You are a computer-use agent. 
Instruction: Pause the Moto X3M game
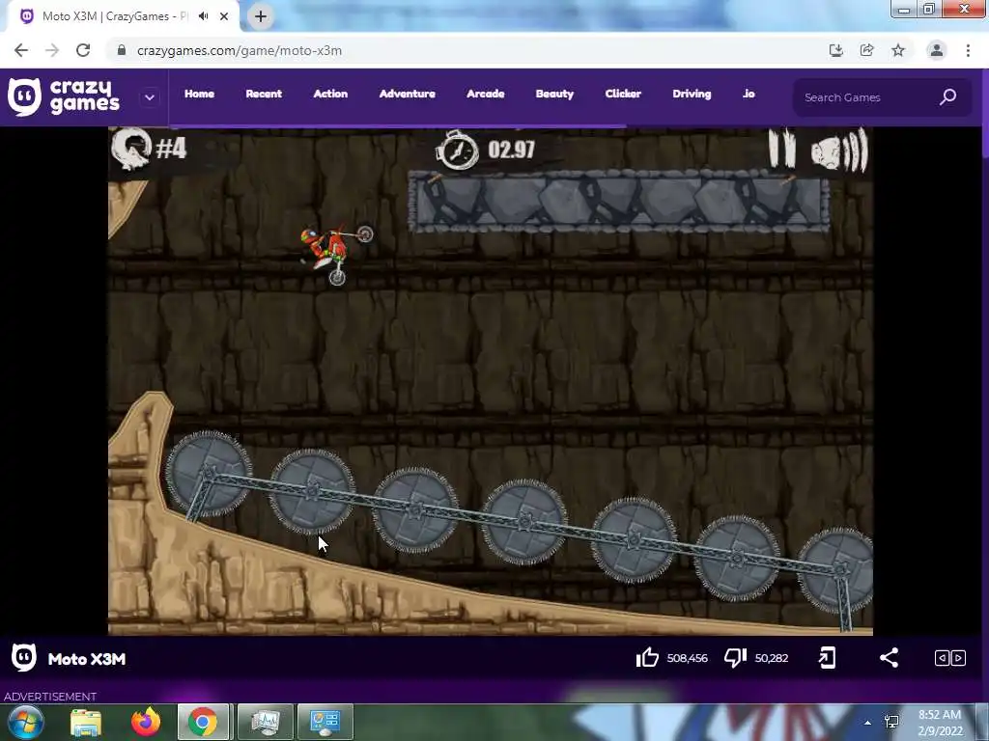(782, 148)
